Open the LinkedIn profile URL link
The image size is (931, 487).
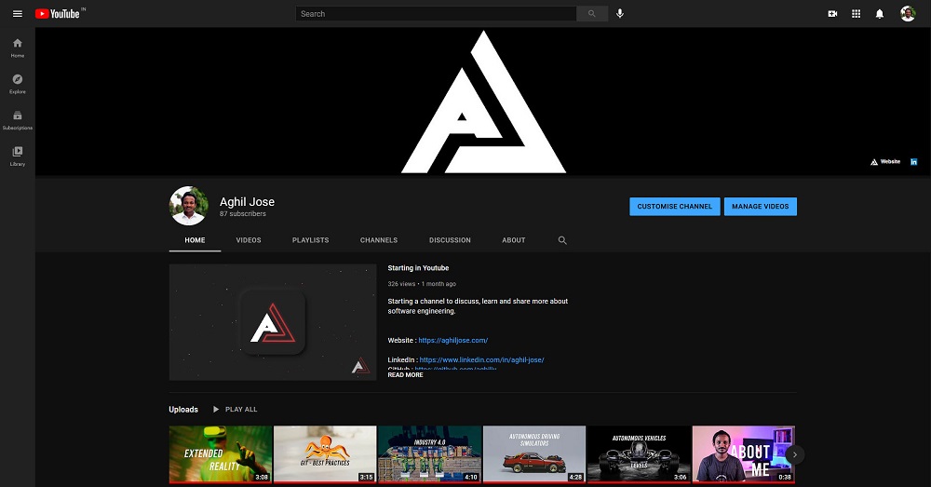(481, 360)
